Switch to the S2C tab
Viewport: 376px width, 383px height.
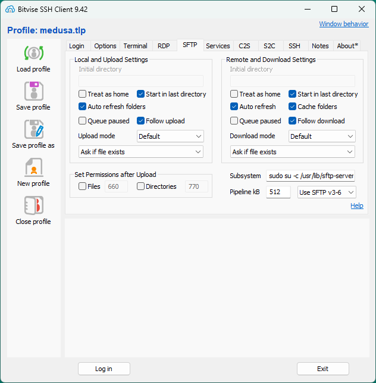[270, 46]
